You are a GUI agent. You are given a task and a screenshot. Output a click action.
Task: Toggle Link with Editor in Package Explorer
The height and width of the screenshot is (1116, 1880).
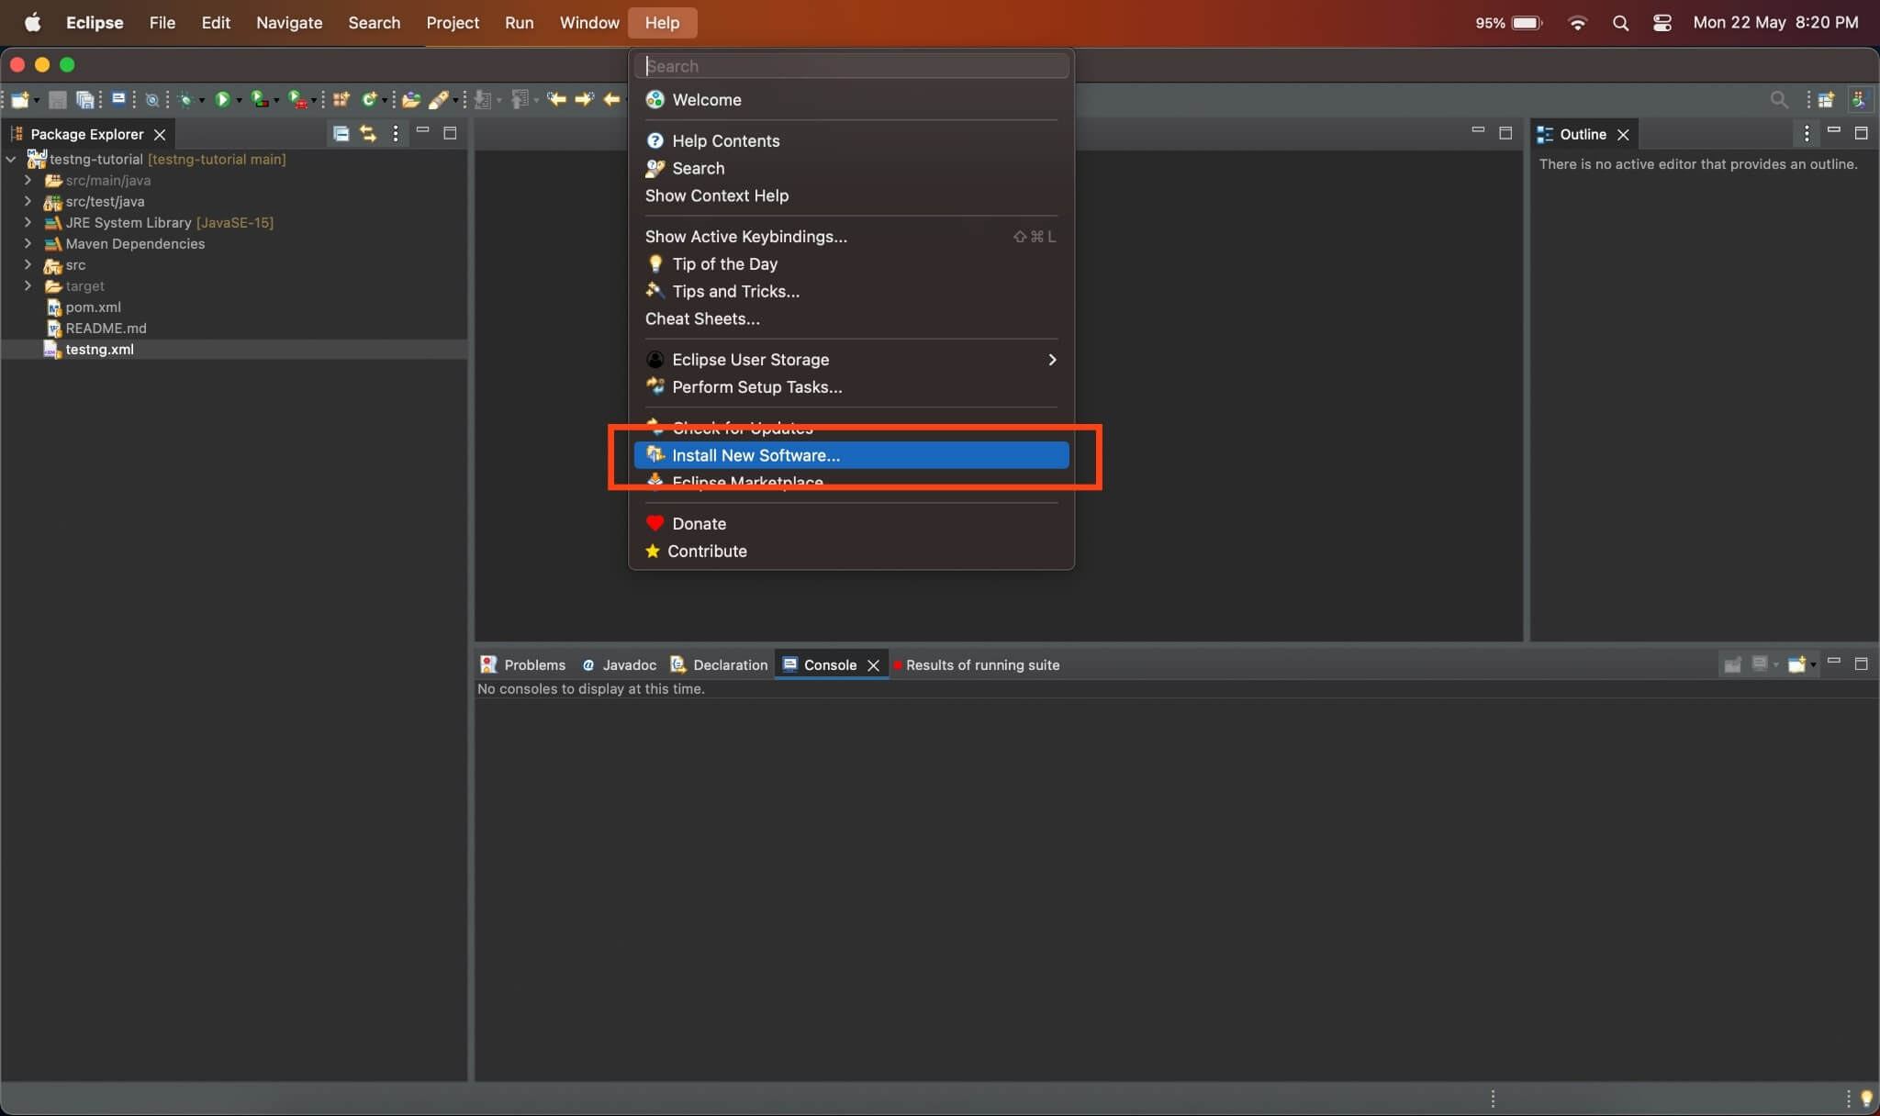click(367, 134)
